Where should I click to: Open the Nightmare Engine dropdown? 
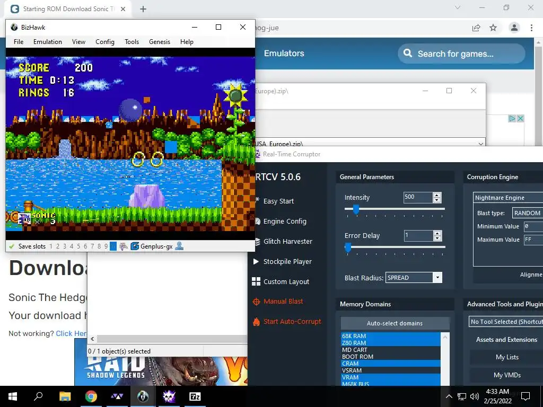pos(508,198)
